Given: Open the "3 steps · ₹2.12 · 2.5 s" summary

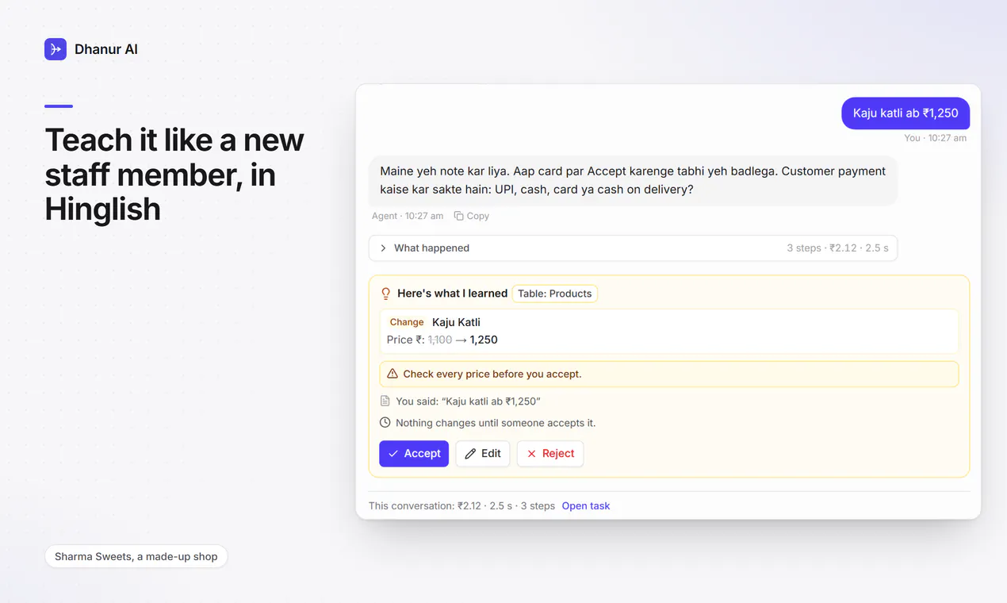Looking at the screenshot, I should tap(837, 248).
